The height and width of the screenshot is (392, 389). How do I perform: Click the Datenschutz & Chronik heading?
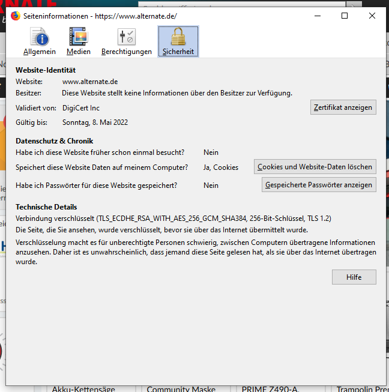pos(54,141)
